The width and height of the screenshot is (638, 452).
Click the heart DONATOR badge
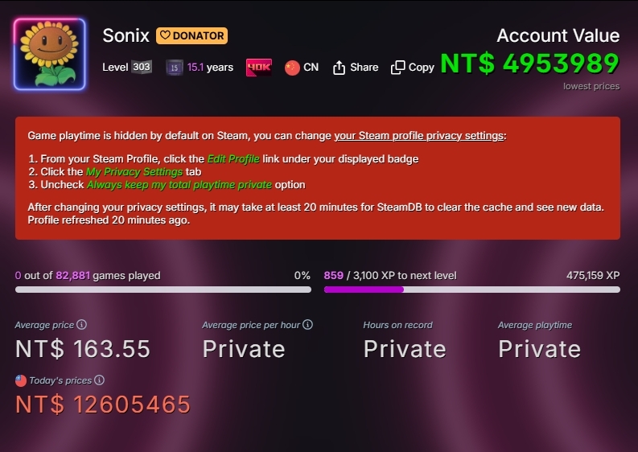click(191, 35)
